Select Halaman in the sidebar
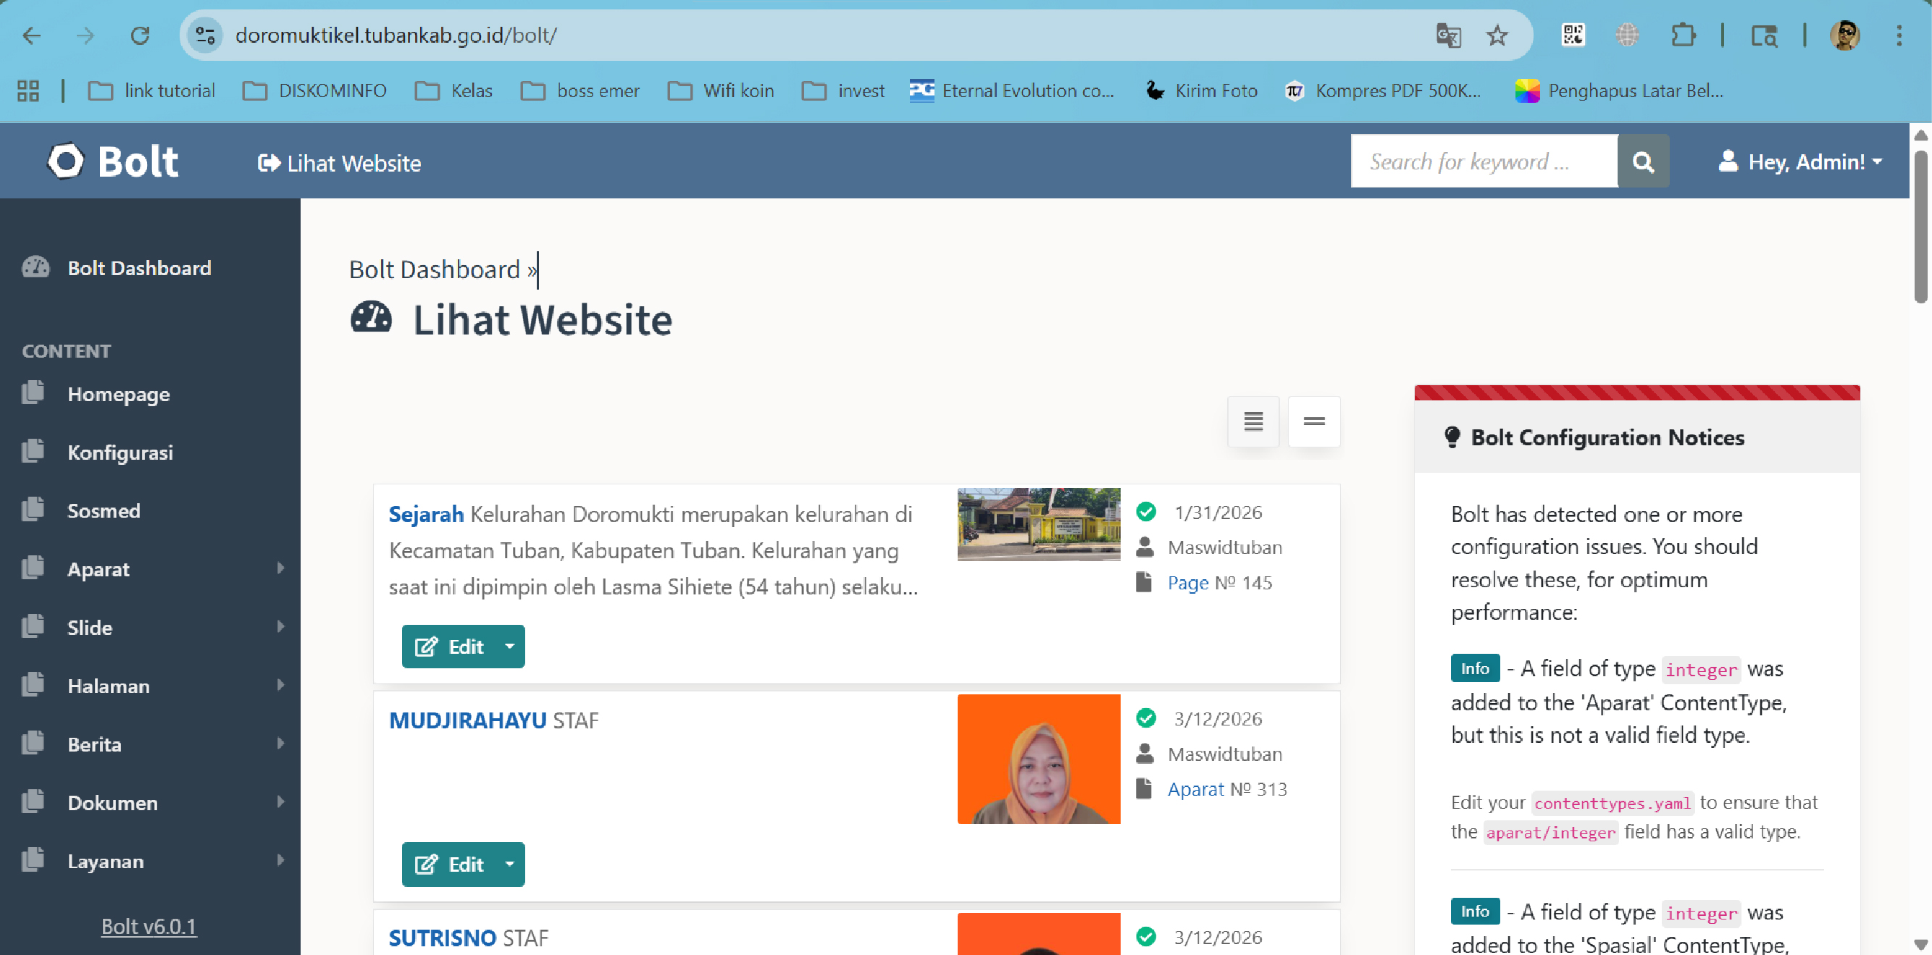 tap(109, 686)
